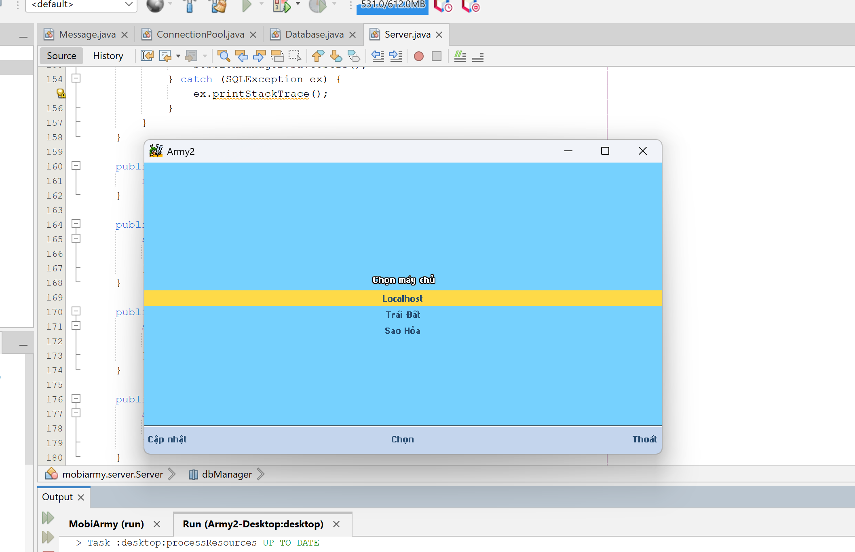Collapse the code fold at line 164
The height and width of the screenshot is (552, 855).
(76, 224)
